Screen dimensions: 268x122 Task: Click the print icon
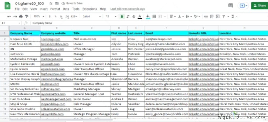pyautogui.click(x=21, y=16)
